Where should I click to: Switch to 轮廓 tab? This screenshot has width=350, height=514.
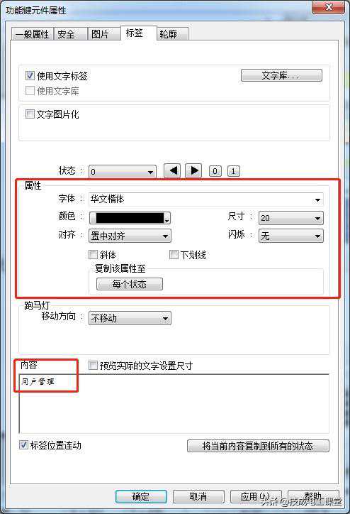point(172,34)
